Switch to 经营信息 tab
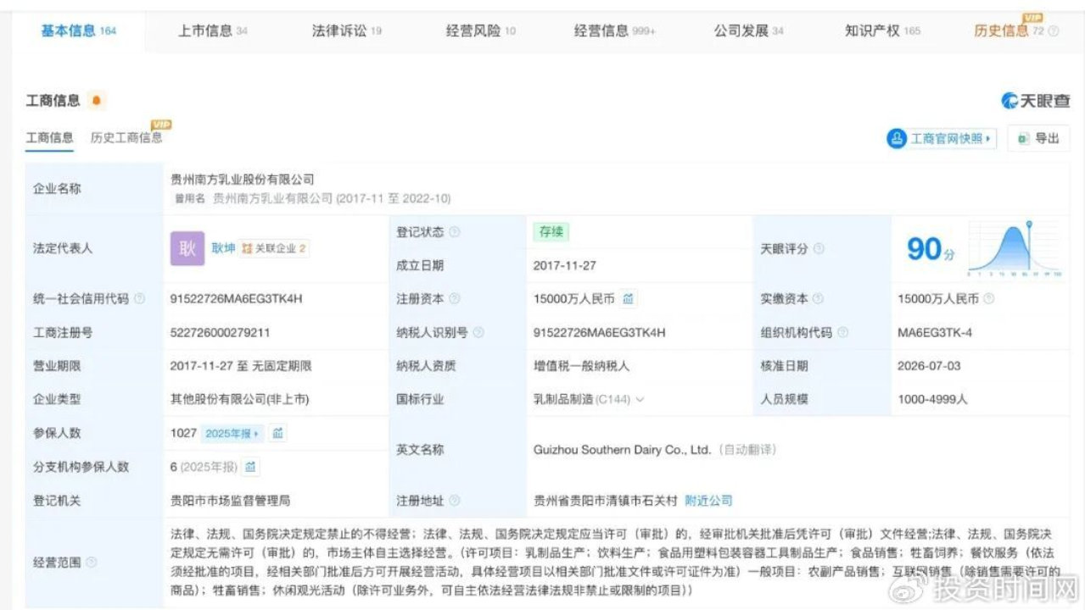This screenshot has width=1085, height=610. (615, 31)
